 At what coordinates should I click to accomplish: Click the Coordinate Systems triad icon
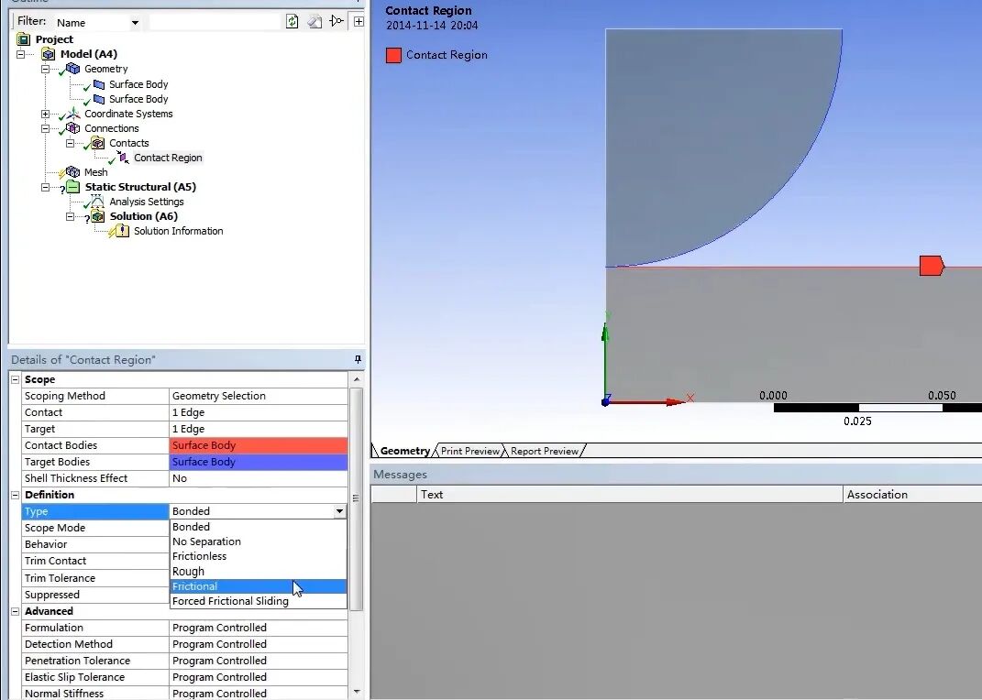point(73,114)
